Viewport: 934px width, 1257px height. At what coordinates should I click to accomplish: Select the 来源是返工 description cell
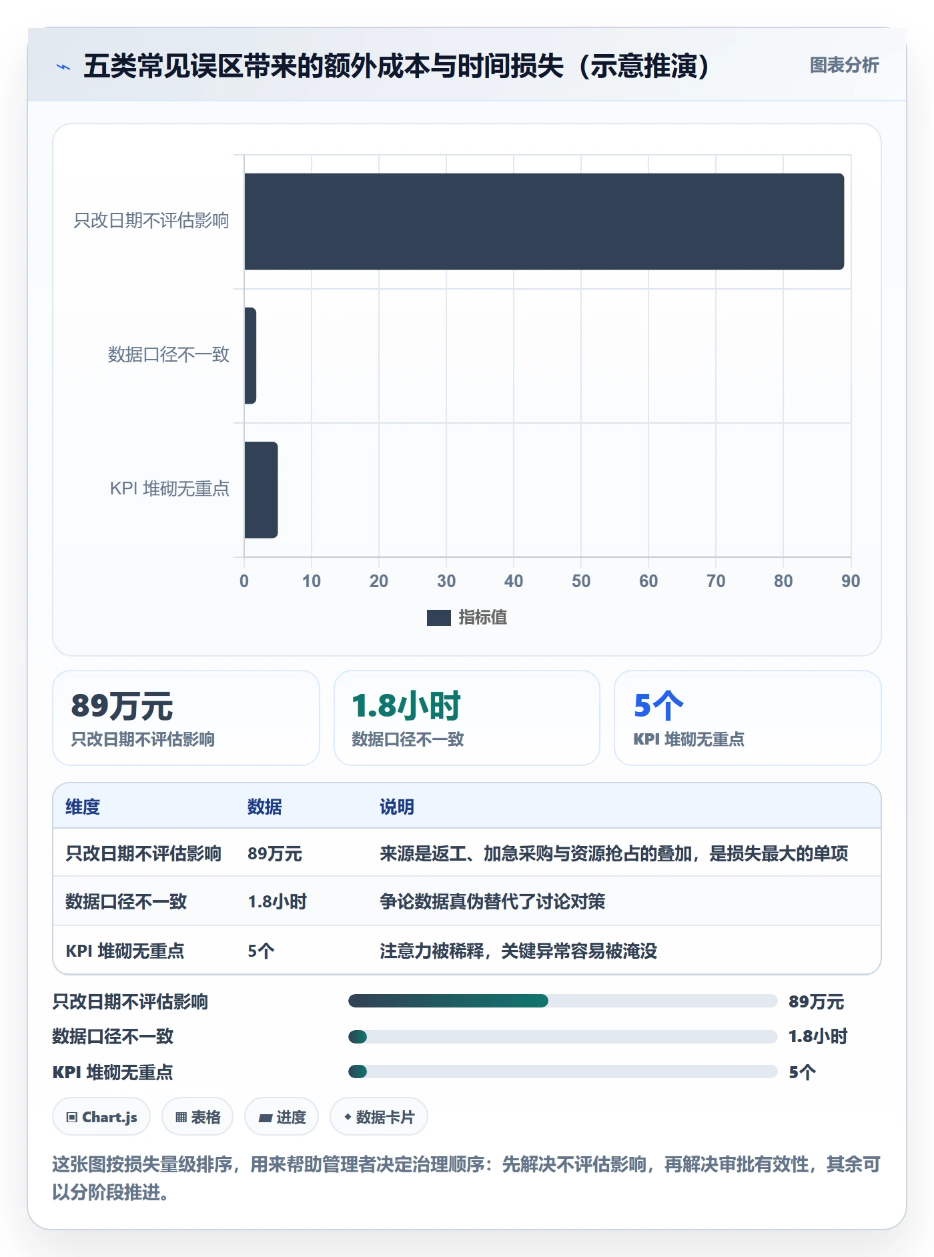pos(614,853)
